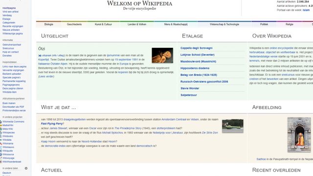Click the WikiWoordenboek icon in sidebar
Viewport: 313px width, 176px height.
coord(1,162)
